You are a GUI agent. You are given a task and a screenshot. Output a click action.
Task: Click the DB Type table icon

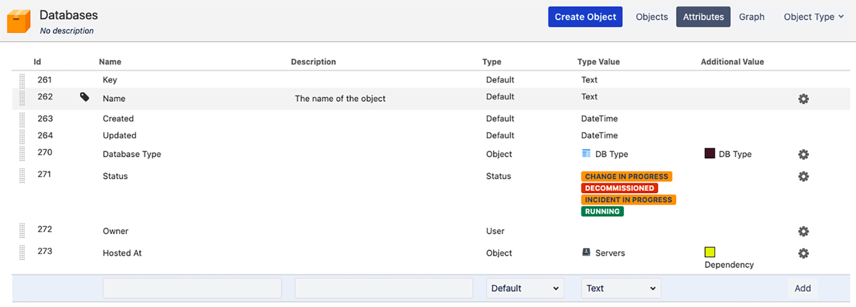click(586, 153)
